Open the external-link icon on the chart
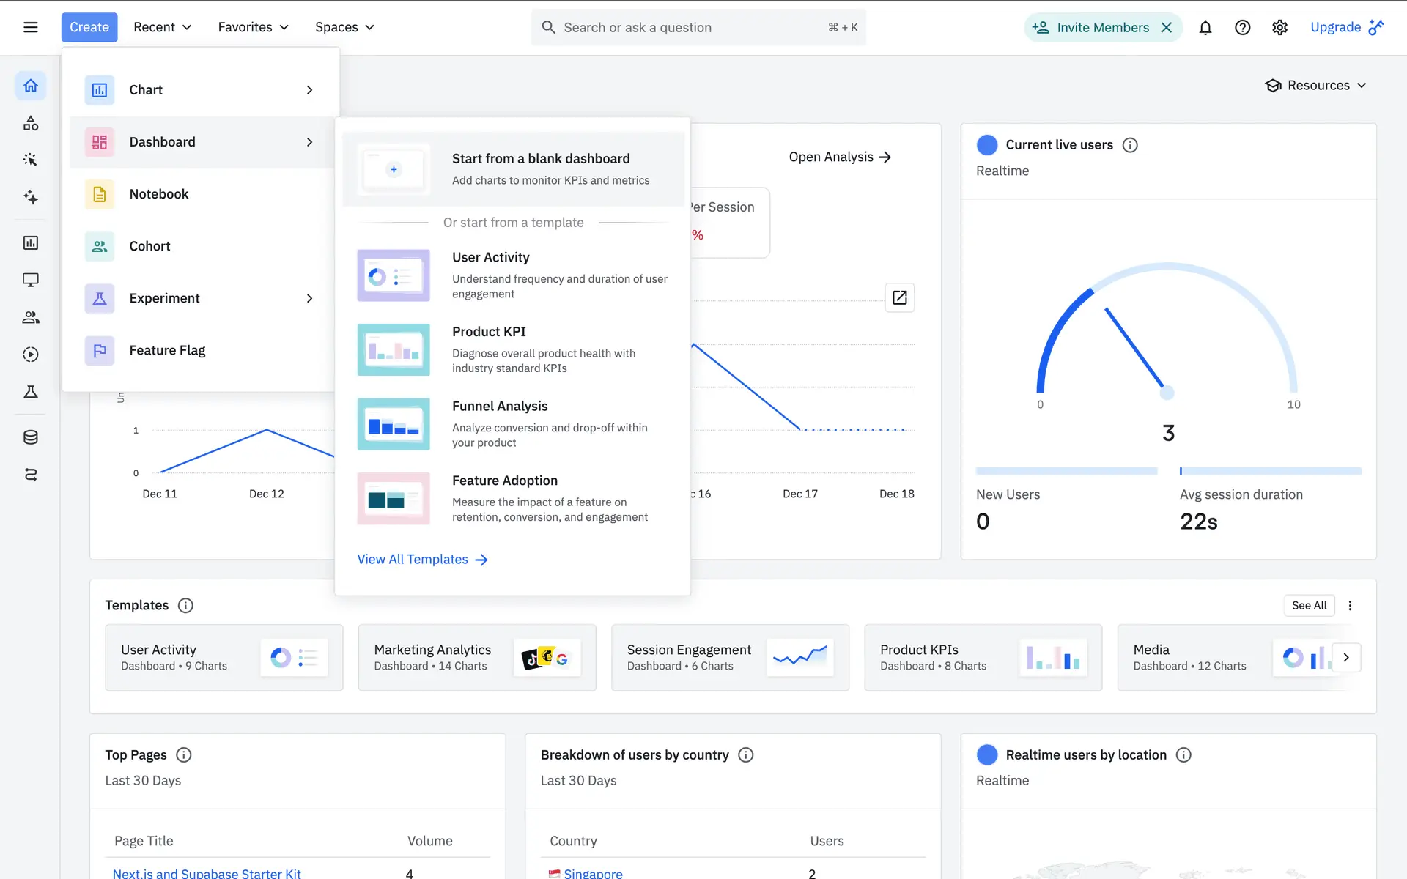The height and width of the screenshot is (879, 1407). [x=899, y=297]
